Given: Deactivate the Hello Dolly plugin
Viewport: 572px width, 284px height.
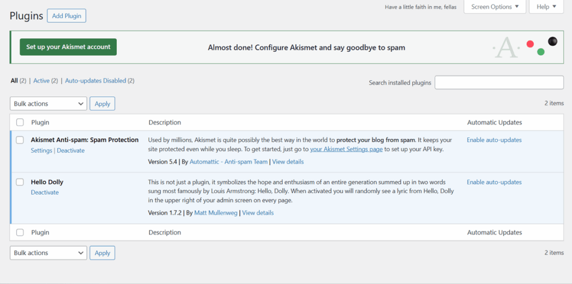Looking at the screenshot, I should coord(45,192).
